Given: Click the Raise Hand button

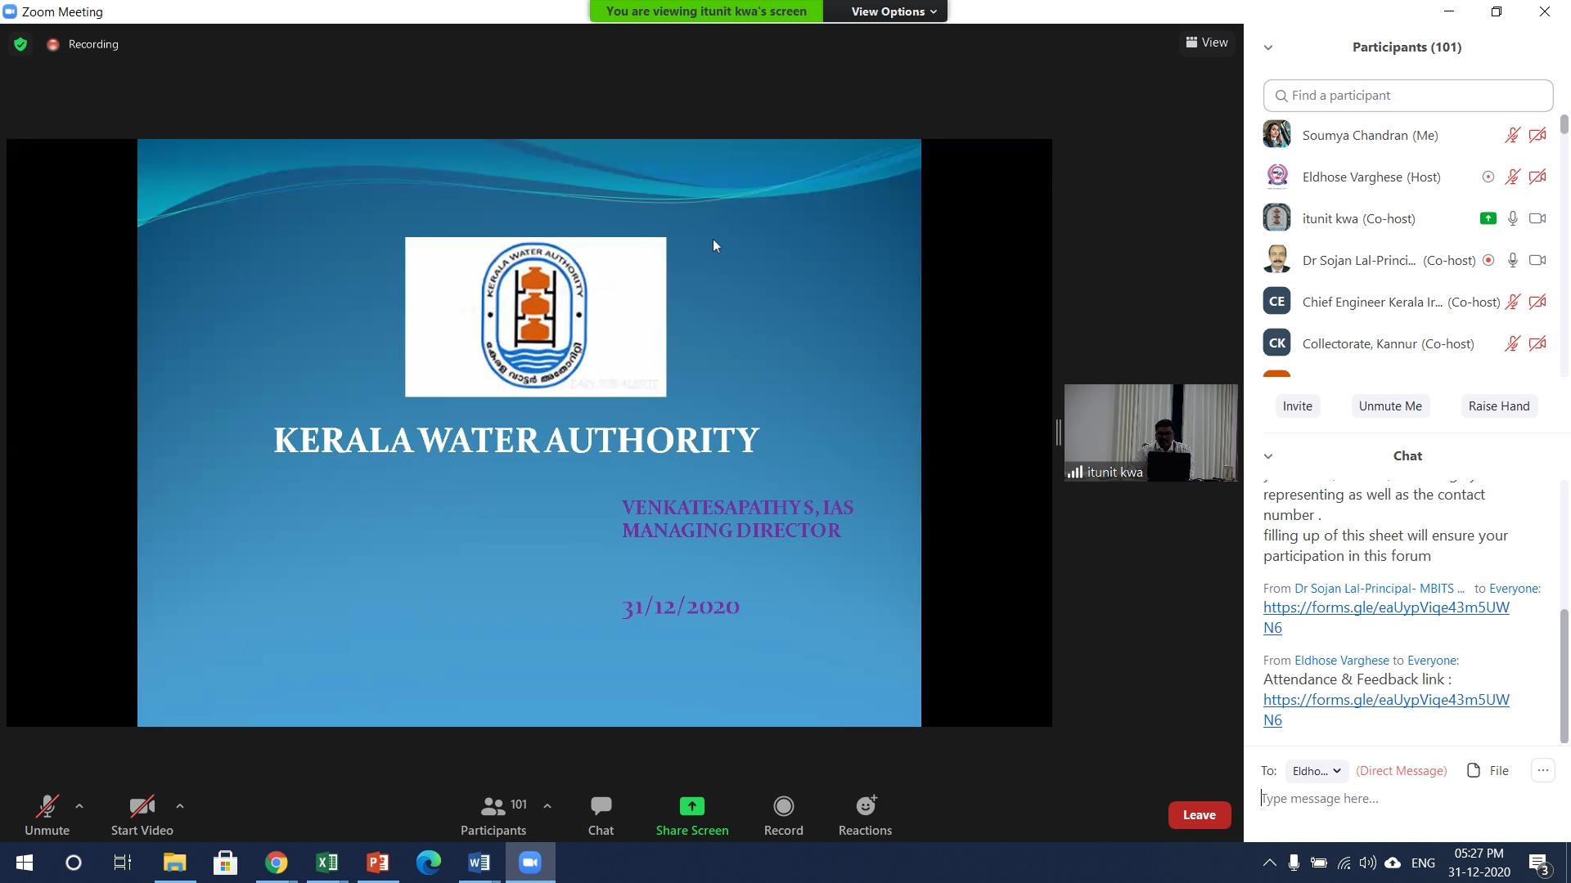Looking at the screenshot, I should [1498, 406].
